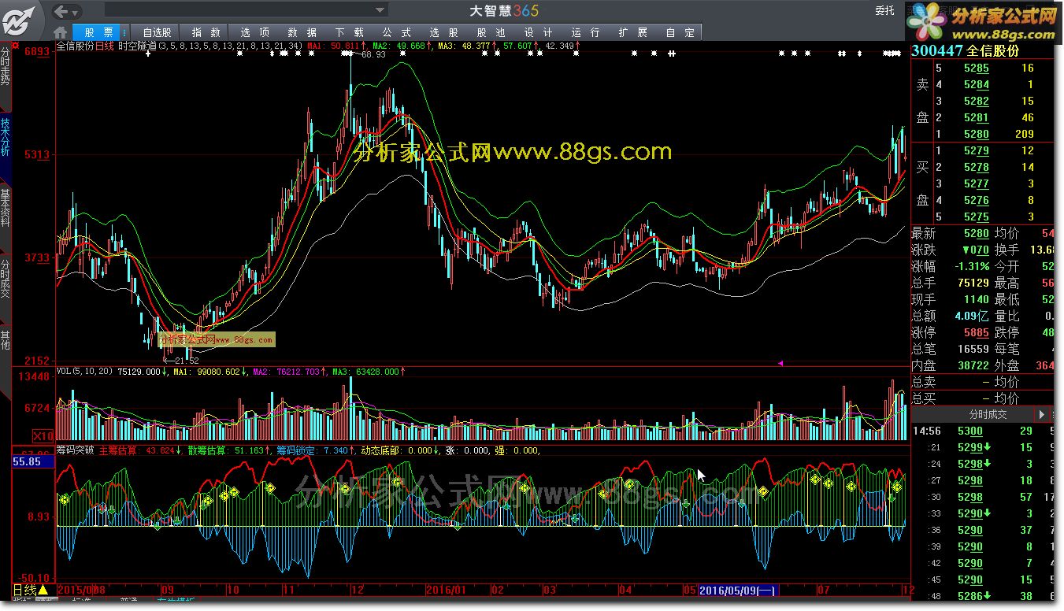Viewport: 1064px width, 611px height.
Task: Click buy-1 price 5279
Action: (977, 151)
